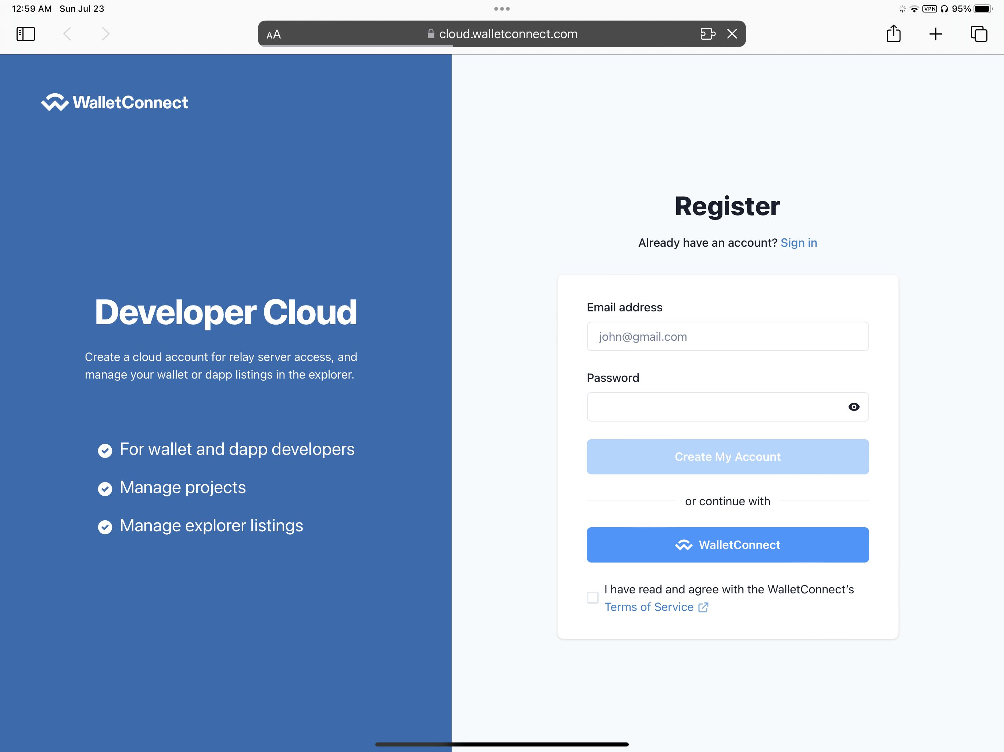
Task: Click Create My Account button
Action: pos(727,456)
